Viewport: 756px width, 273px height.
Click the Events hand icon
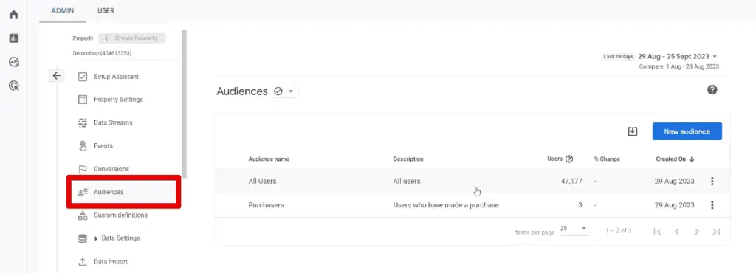click(83, 146)
